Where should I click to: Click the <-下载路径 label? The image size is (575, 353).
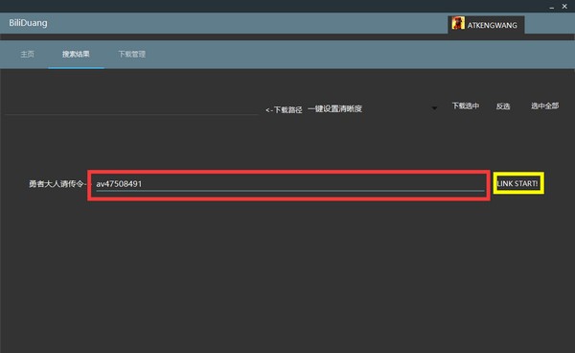click(284, 109)
